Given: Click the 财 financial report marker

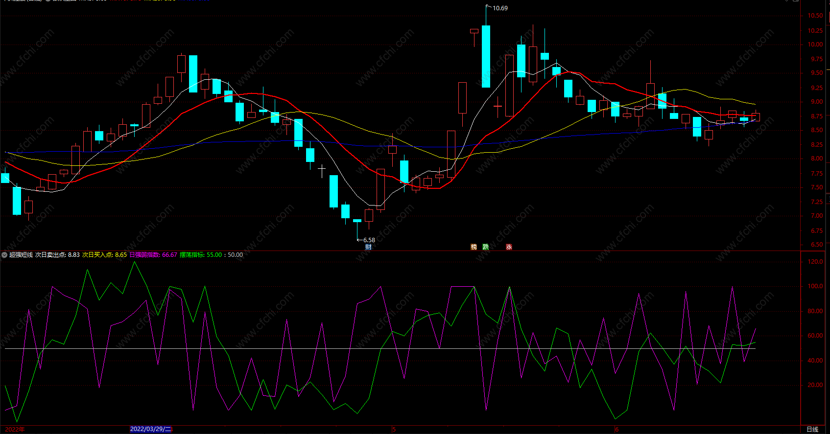Looking at the screenshot, I should [368, 247].
